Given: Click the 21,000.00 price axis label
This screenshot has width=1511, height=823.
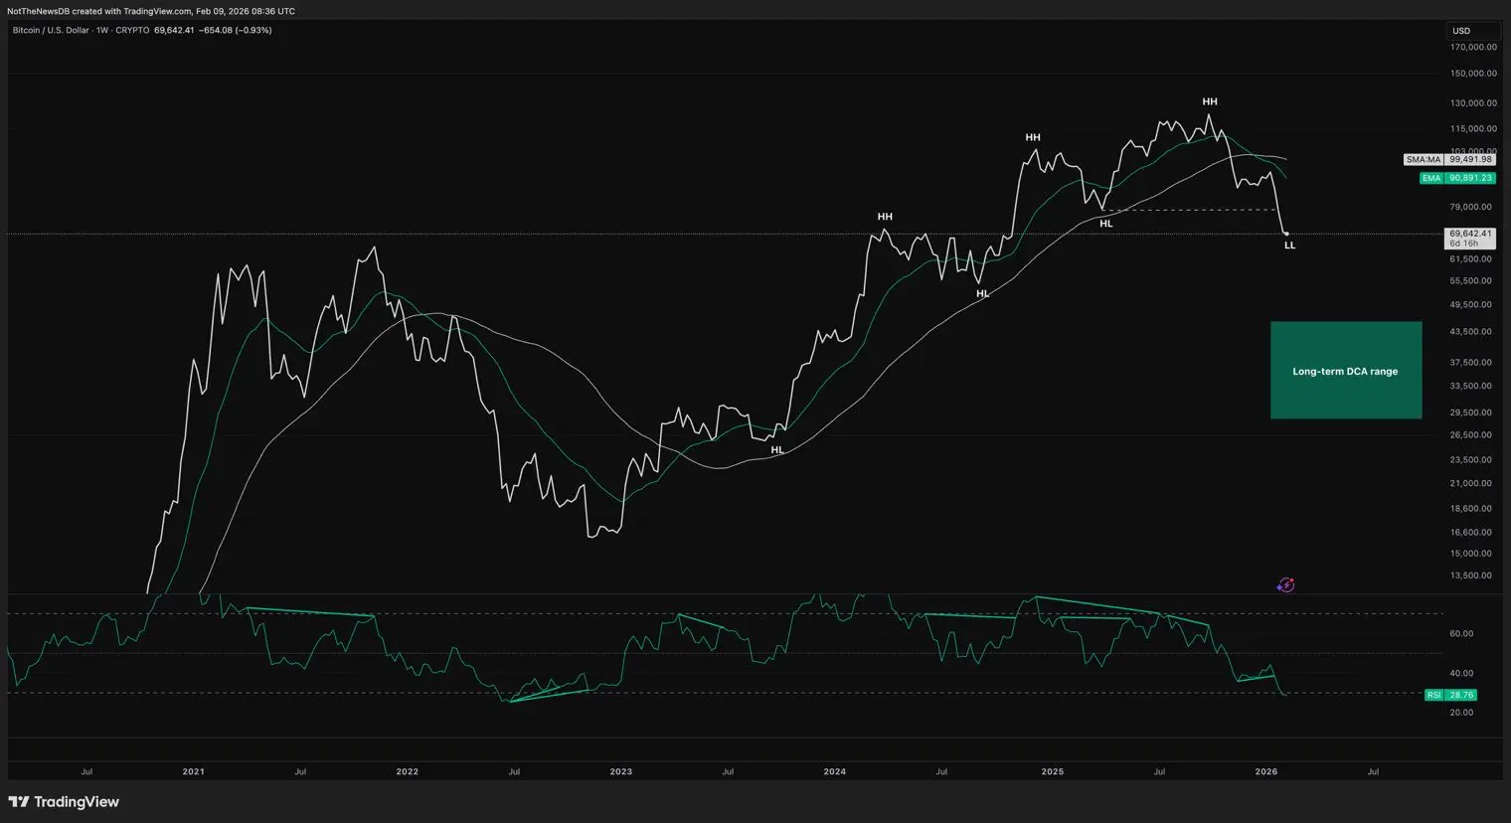Looking at the screenshot, I should (1471, 484).
